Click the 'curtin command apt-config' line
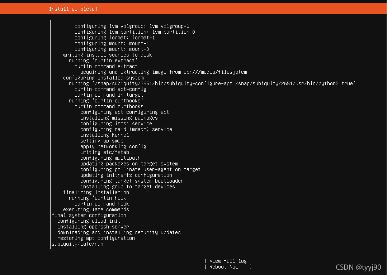This screenshot has width=387, height=275. [110, 89]
